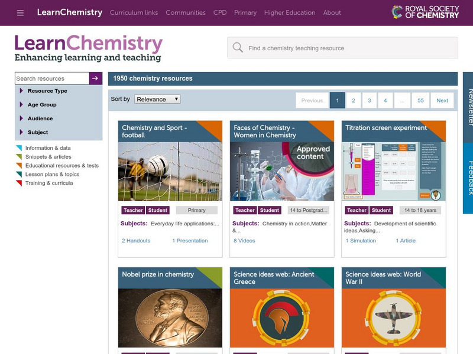Open the Sort by Relevance dropdown

click(157, 99)
